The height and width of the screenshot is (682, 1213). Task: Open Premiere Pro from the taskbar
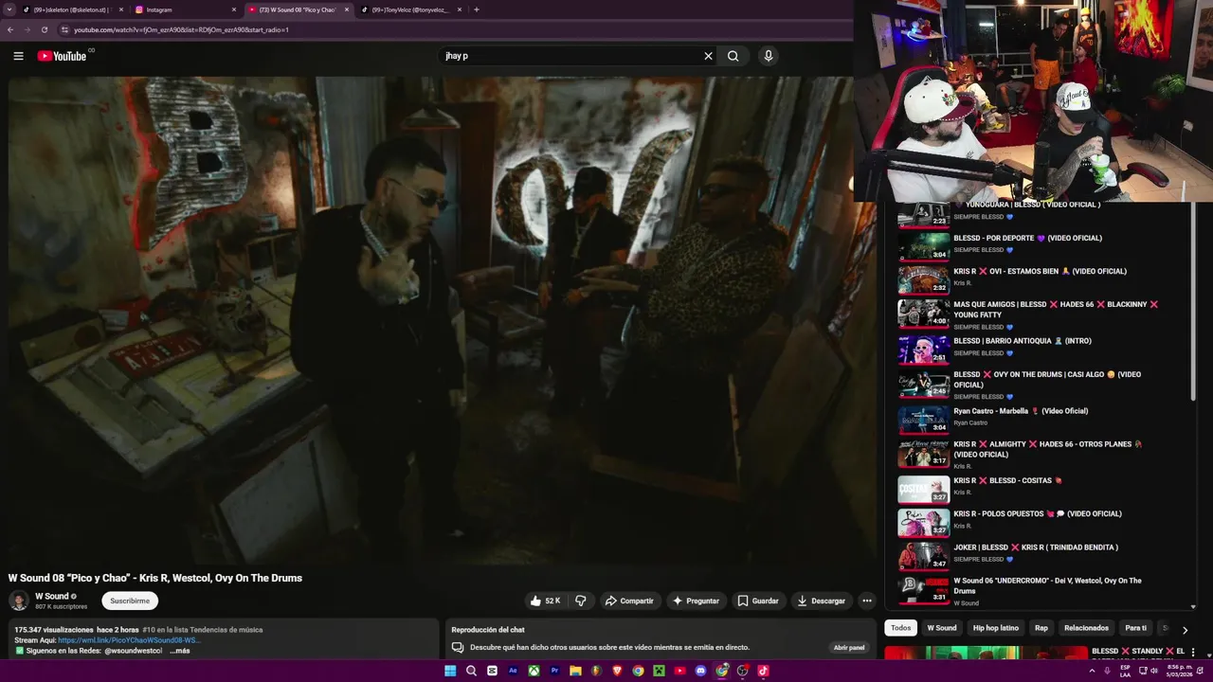554,671
